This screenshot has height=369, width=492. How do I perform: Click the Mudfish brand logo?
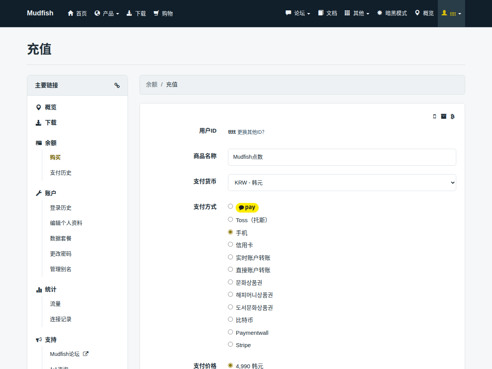[x=40, y=13]
